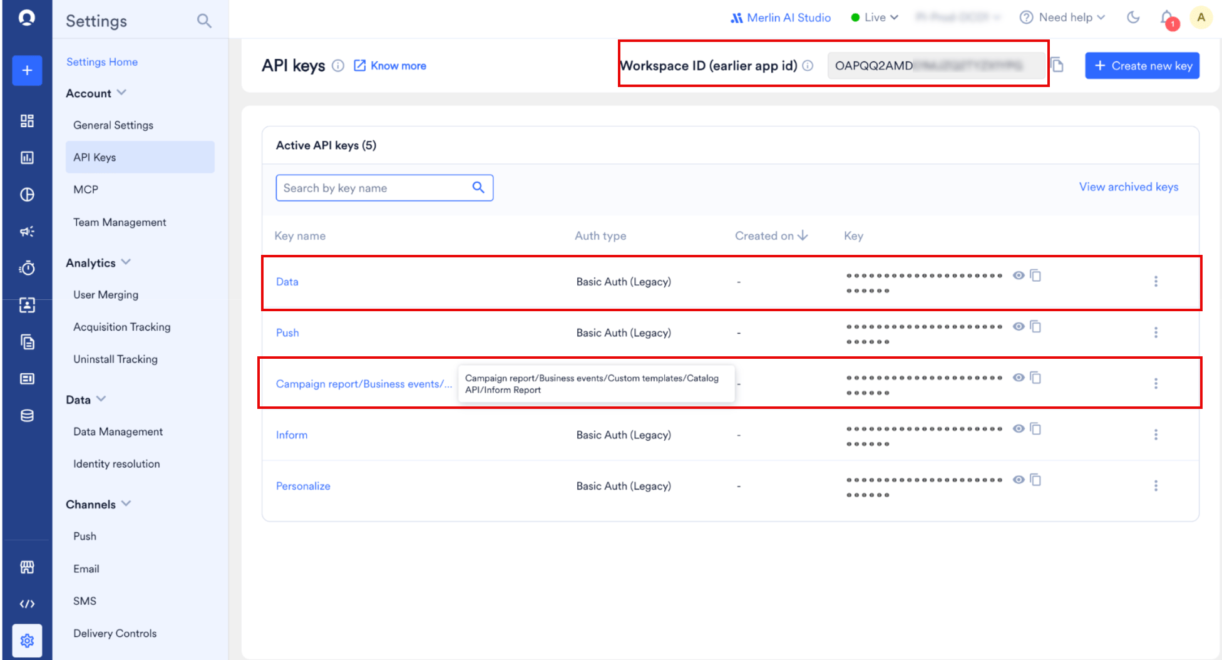Open the Know more link

tap(390, 66)
